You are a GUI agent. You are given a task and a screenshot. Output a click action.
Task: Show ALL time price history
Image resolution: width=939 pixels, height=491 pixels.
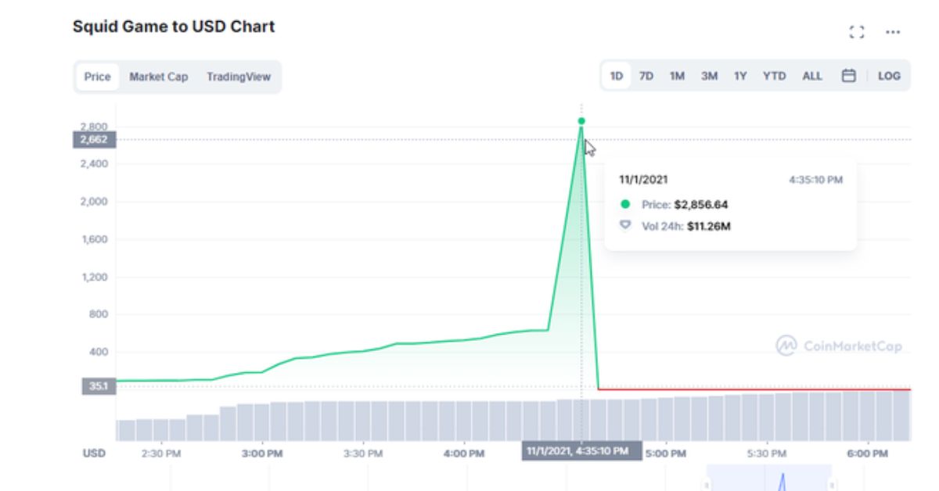[812, 76]
